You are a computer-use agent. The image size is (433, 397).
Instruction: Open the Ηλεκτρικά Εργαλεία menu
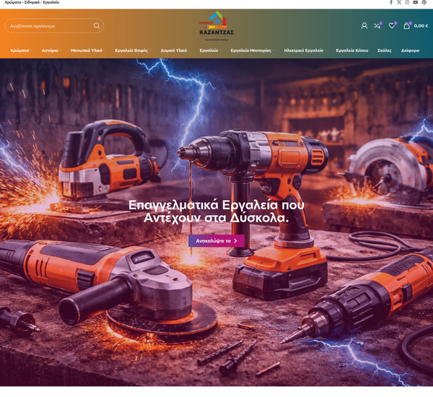pos(304,51)
